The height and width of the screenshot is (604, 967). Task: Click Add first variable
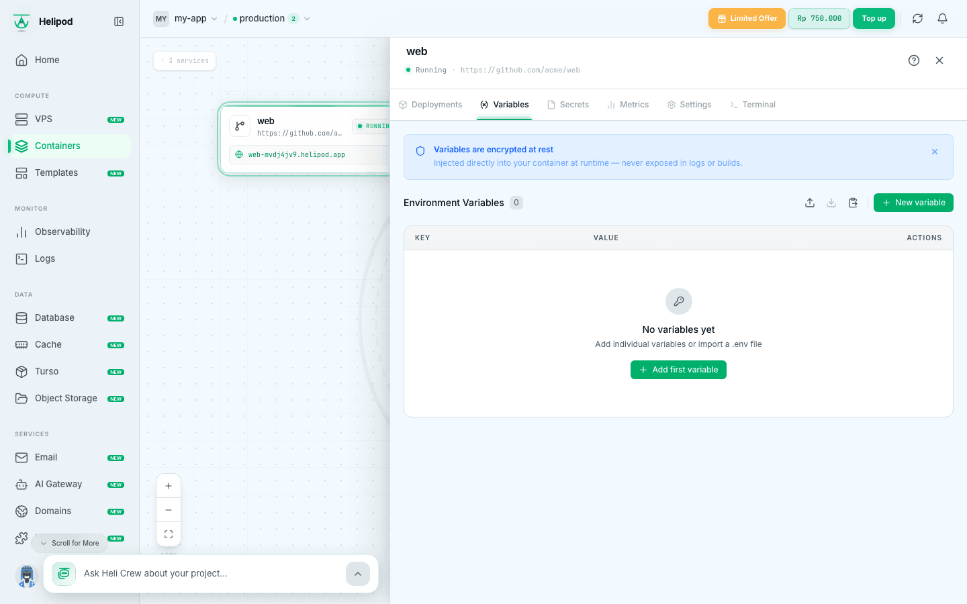[678, 370]
